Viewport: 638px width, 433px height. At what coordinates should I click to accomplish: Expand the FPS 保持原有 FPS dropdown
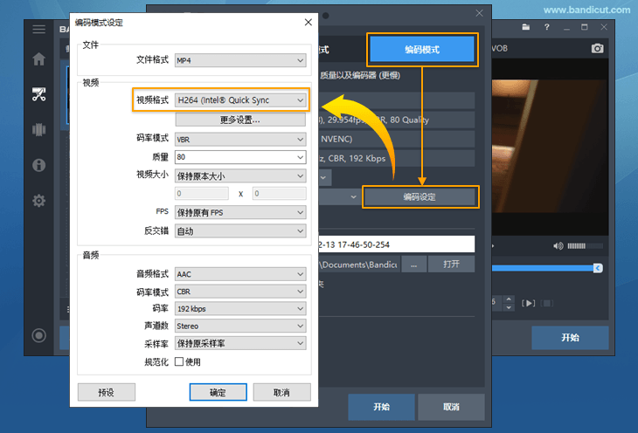click(240, 212)
